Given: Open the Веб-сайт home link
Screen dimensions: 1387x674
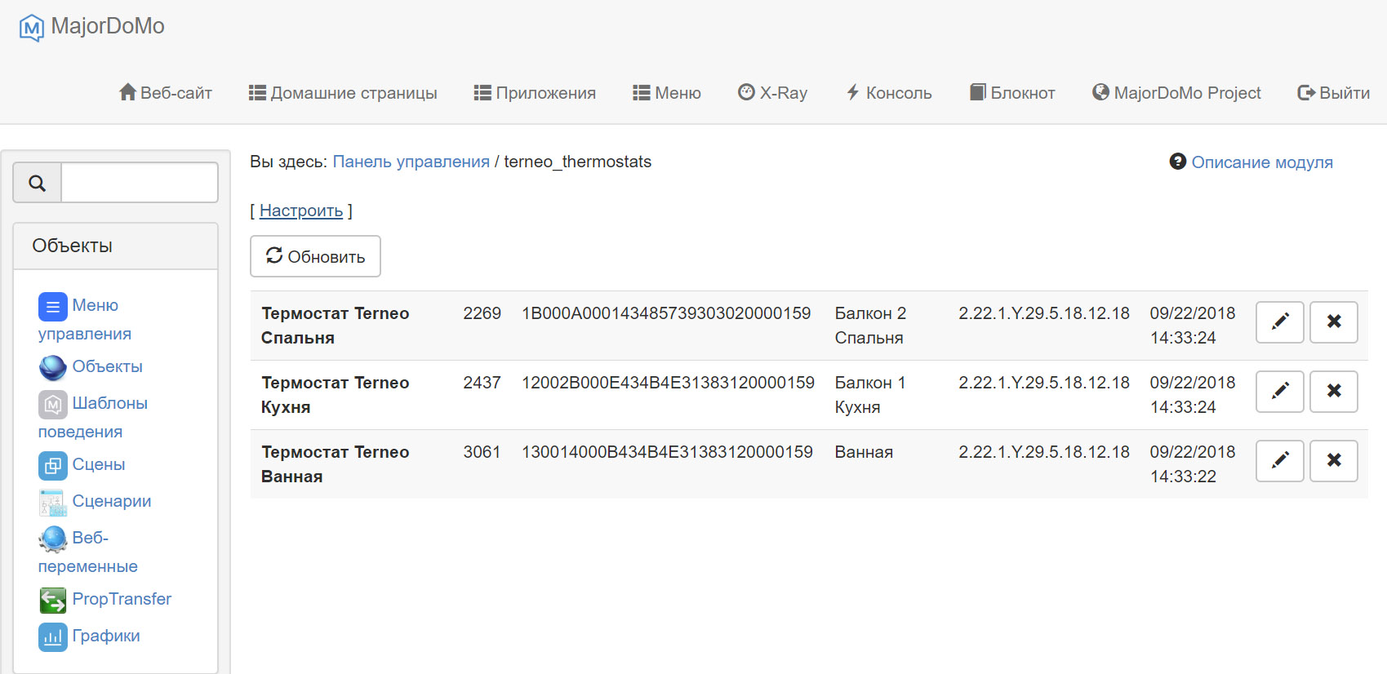Looking at the screenshot, I should (166, 93).
